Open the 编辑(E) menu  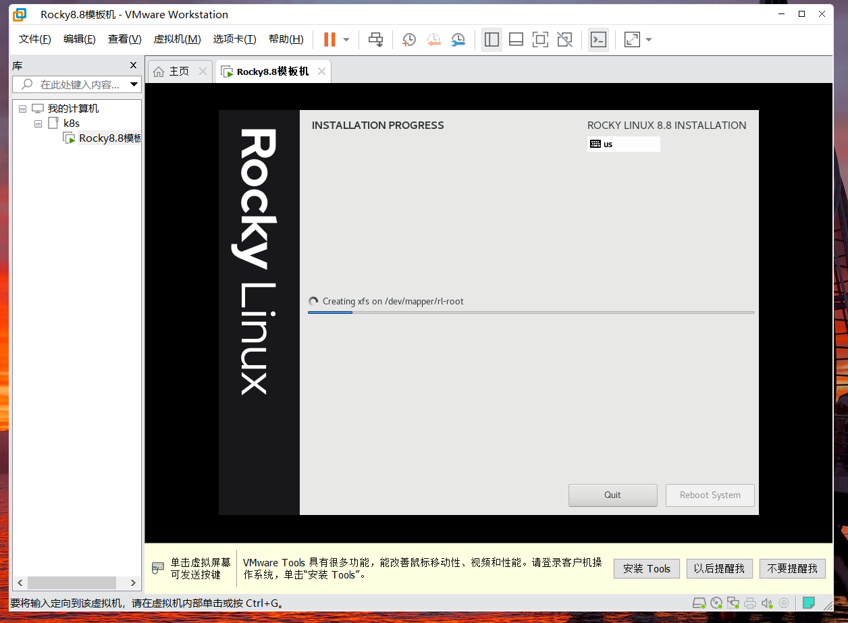pyautogui.click(x=80, y=39)
